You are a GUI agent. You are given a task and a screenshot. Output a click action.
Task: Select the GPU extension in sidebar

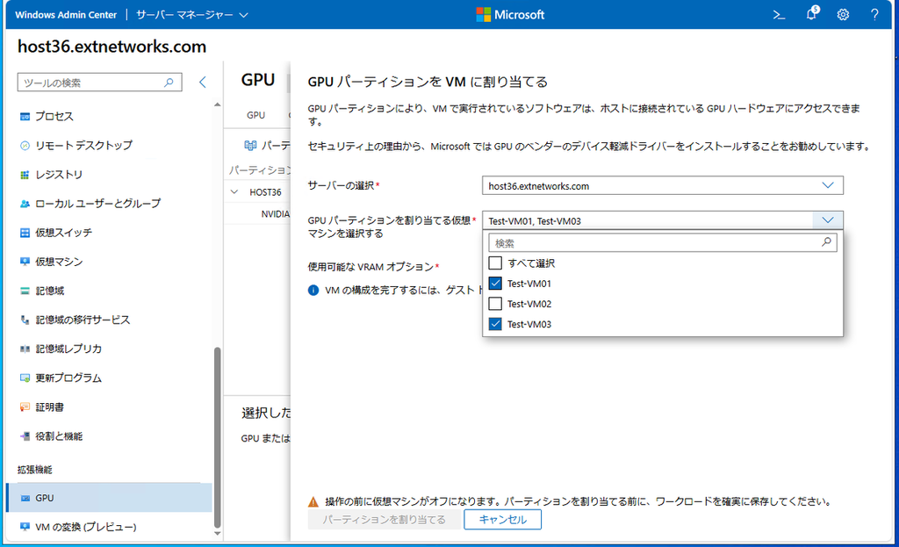(109, 498)
